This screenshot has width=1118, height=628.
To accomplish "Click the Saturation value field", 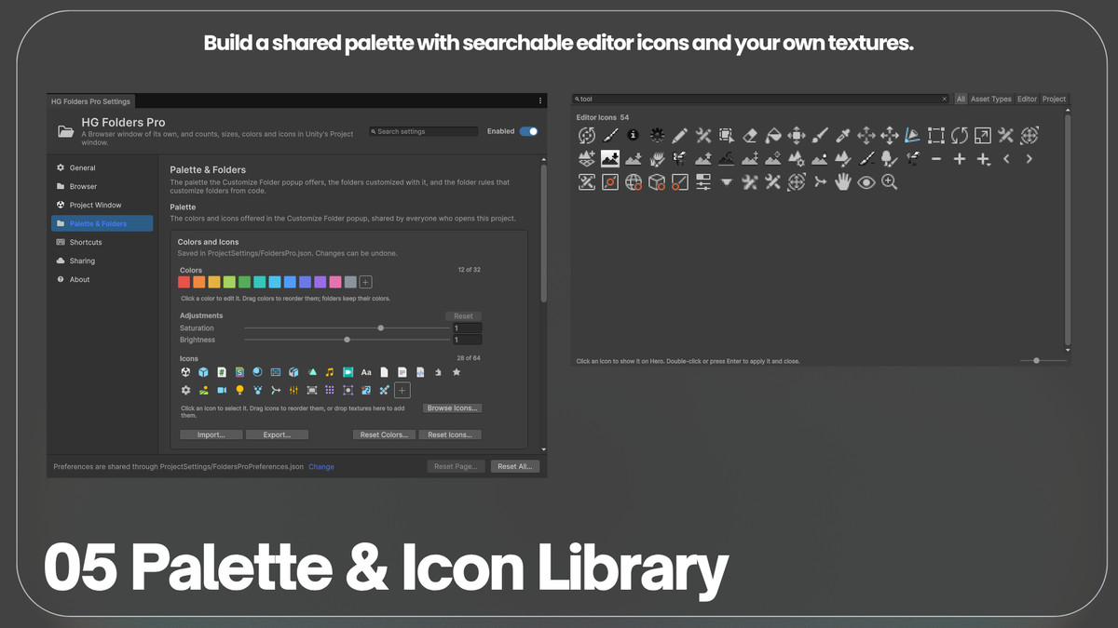I will click(x=468, y=327).
